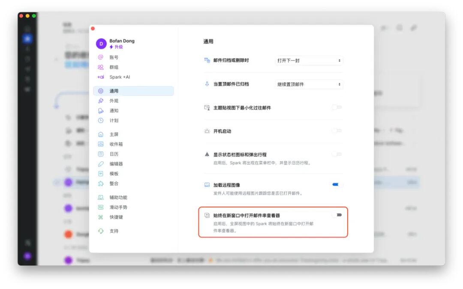Click the name 'Bofan Dong'
Viewport: 463px width, 289px height.
click(122, 41)
